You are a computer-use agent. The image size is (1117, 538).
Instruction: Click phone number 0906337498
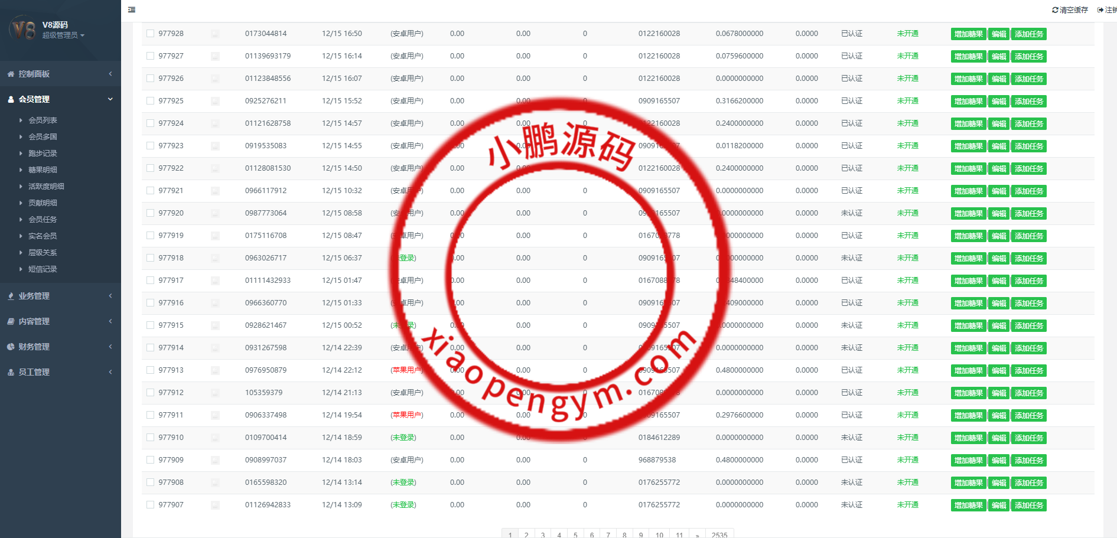coord(266,415)
